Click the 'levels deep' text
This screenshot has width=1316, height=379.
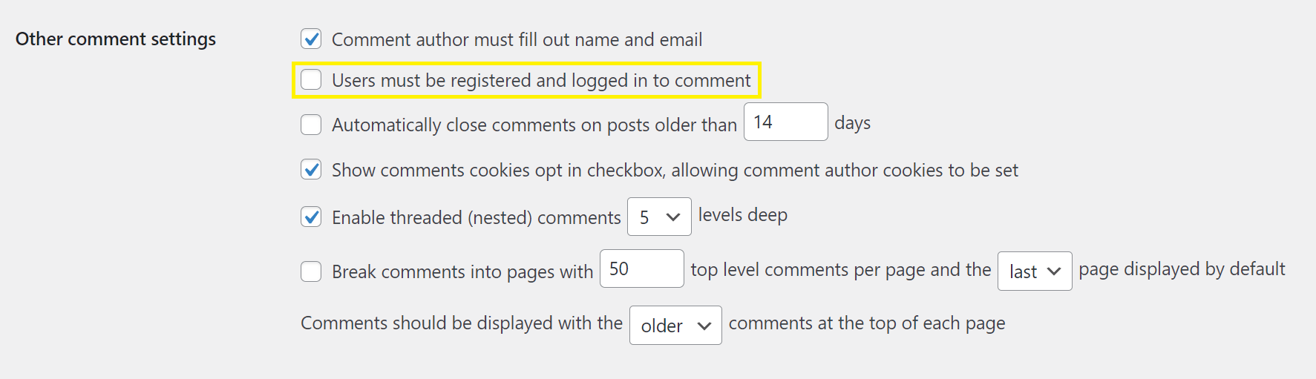point(742,215)
